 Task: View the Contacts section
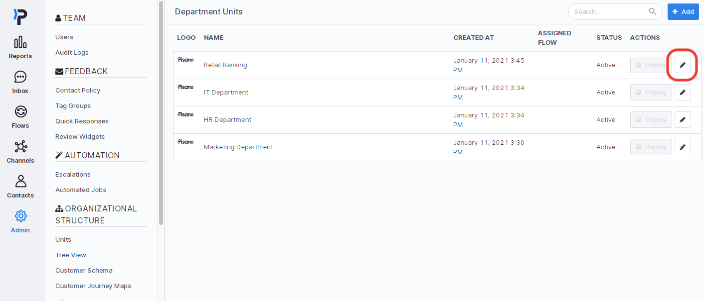click(20, 187)
